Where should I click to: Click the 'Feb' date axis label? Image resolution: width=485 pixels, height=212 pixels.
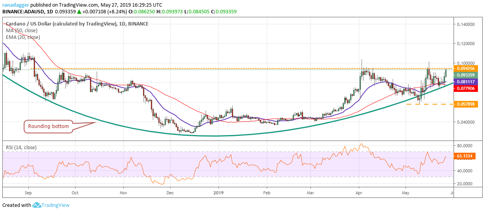tap(267, 193)
